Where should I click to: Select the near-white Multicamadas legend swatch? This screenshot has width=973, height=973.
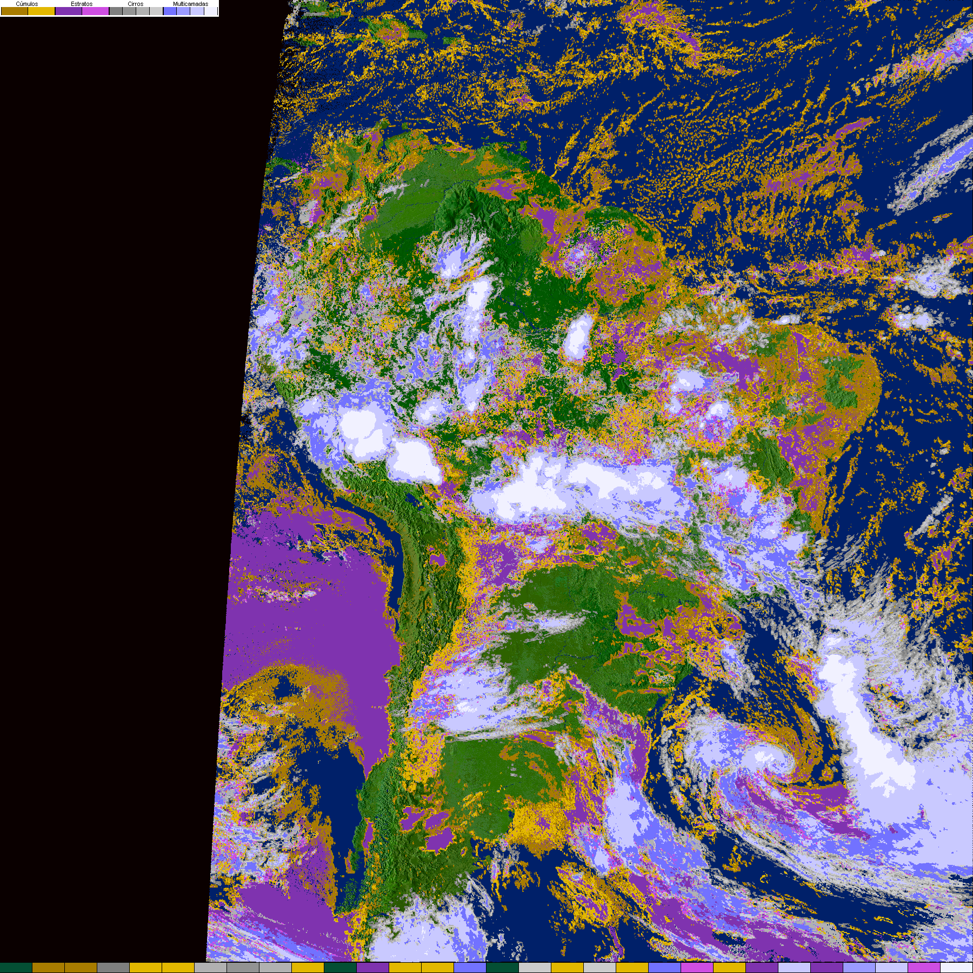click(211, 11)
